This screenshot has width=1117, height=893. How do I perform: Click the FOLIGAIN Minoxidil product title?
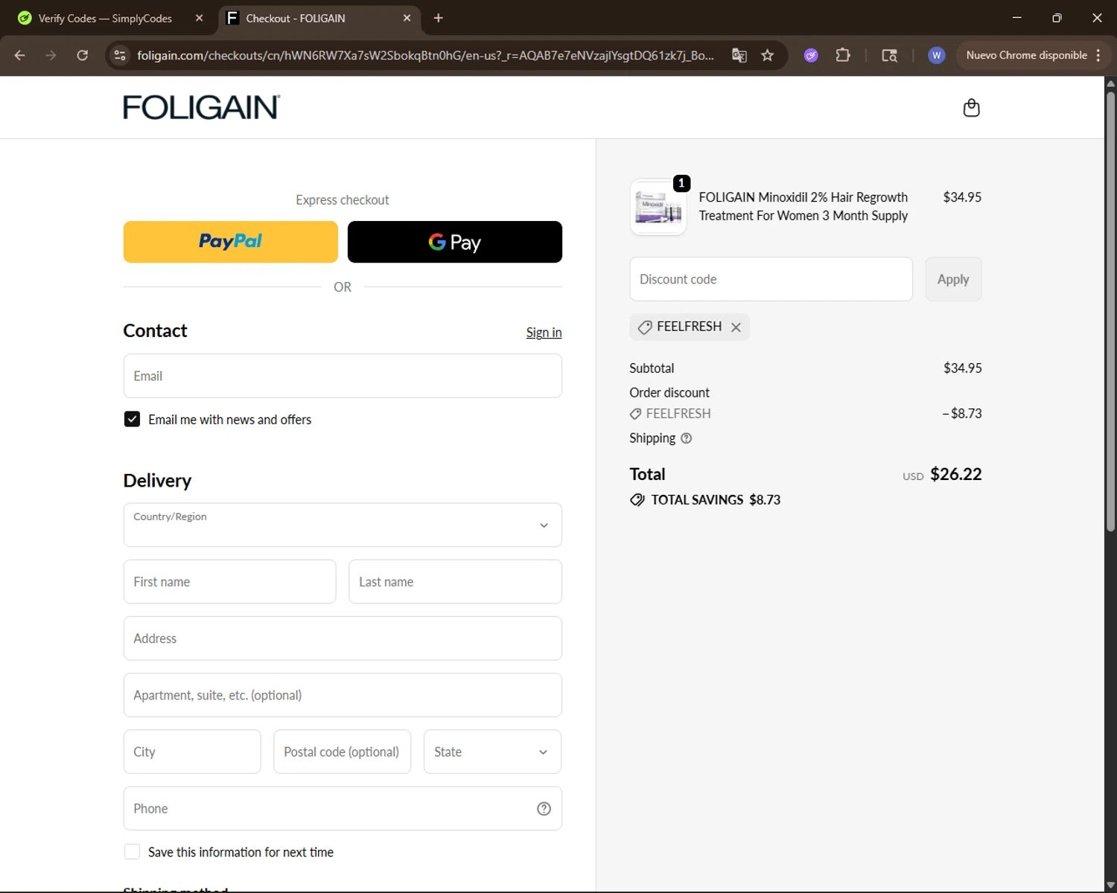click(803, 207)
